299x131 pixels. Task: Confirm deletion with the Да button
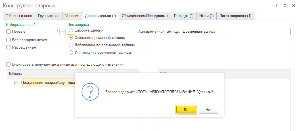coord(186,110)
